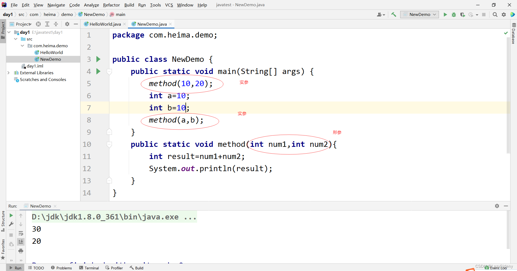Click the inspection green checkmark indicator
Image resolution: width=517 pixels, height=271 pixels.
506,33
